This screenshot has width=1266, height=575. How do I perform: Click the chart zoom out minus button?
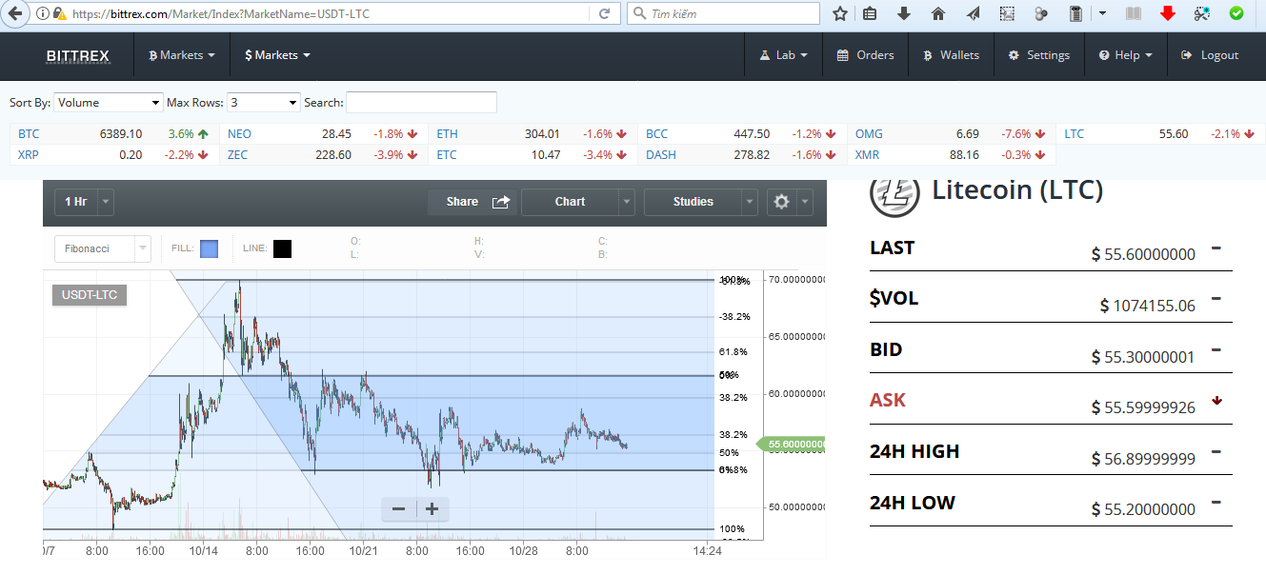click(x=398, y=509)
